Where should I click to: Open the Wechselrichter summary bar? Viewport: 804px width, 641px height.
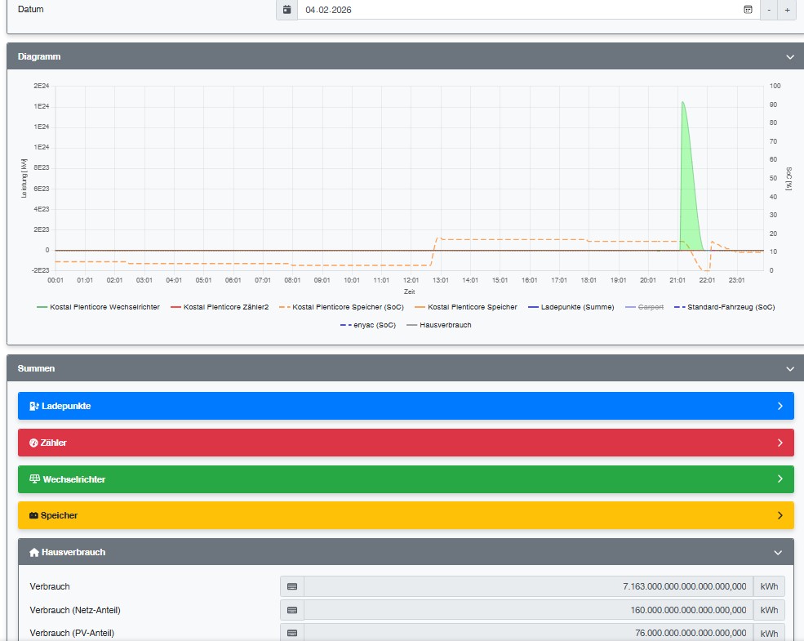click(406, 479)
